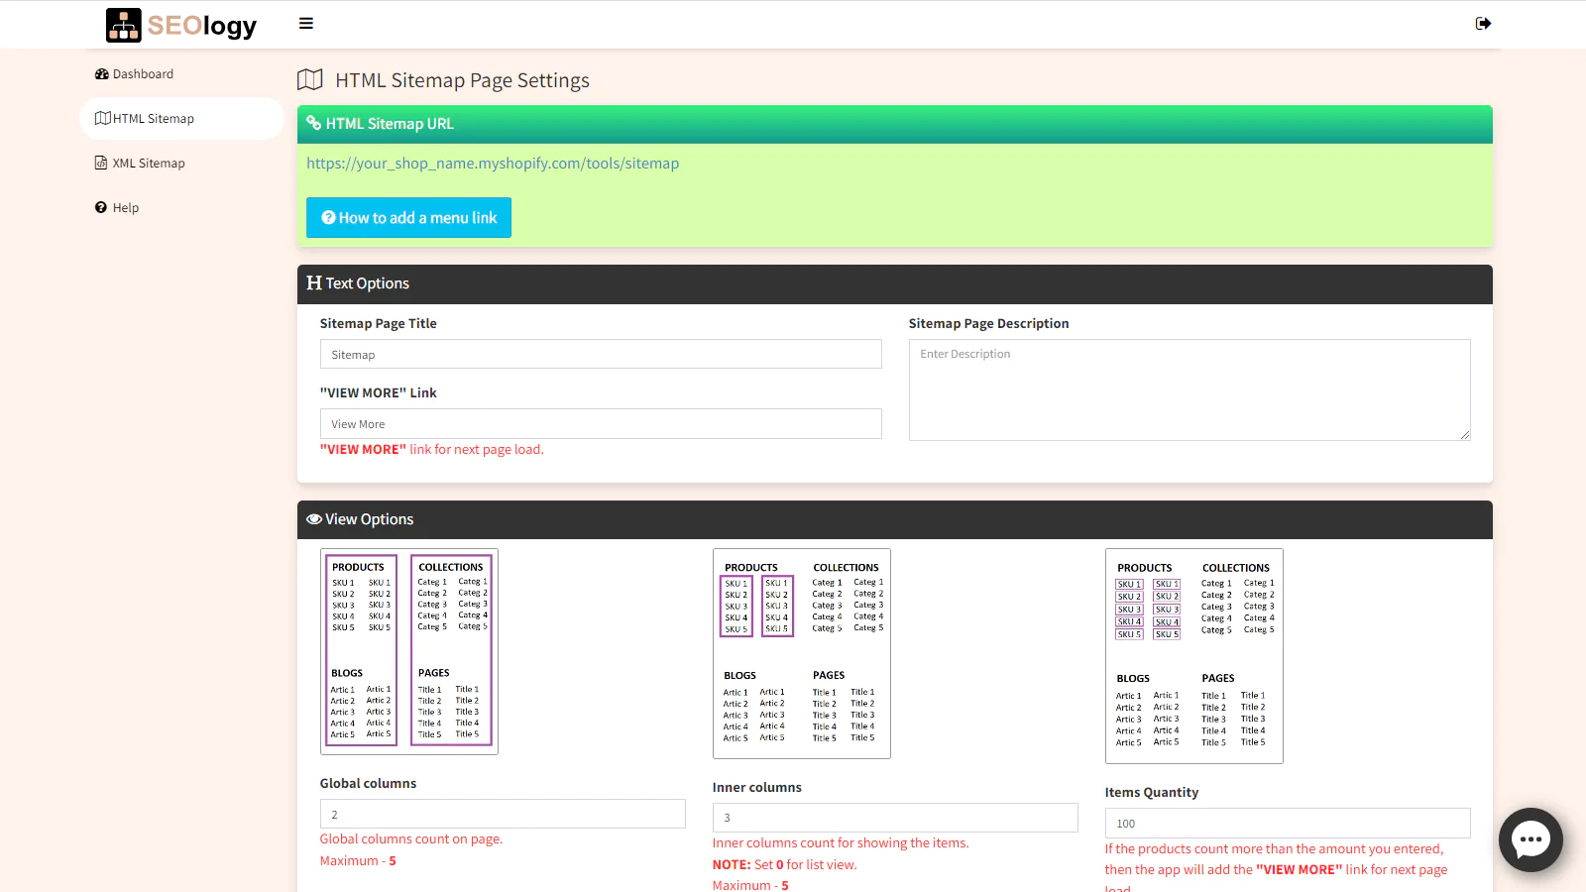This screenshot has height=892, width=1586.
Task: Click the How to add a menu link button
Action: click(x=408, y=217)
